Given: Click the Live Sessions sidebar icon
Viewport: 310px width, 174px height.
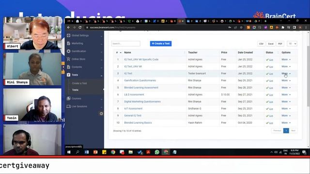Looking at the screenshot, I should click(x=68, y=106).
